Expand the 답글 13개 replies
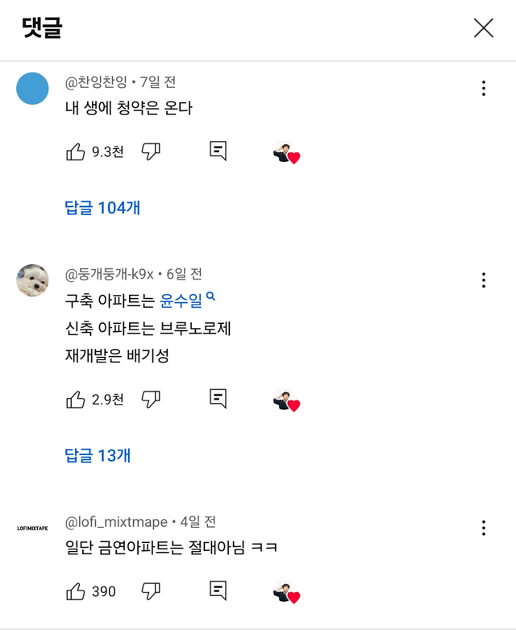Viewport: 516px width, 630px height. [x=98, y=455]
